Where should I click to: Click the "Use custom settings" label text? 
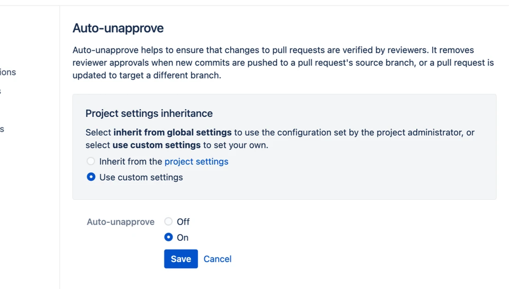click(x=141, y=177)
